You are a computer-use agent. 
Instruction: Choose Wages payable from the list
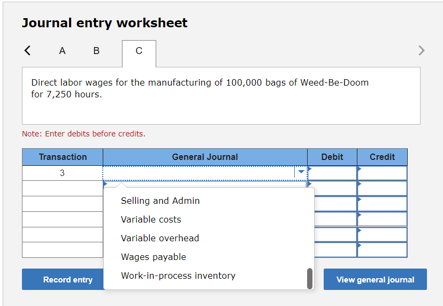point(154,257)
